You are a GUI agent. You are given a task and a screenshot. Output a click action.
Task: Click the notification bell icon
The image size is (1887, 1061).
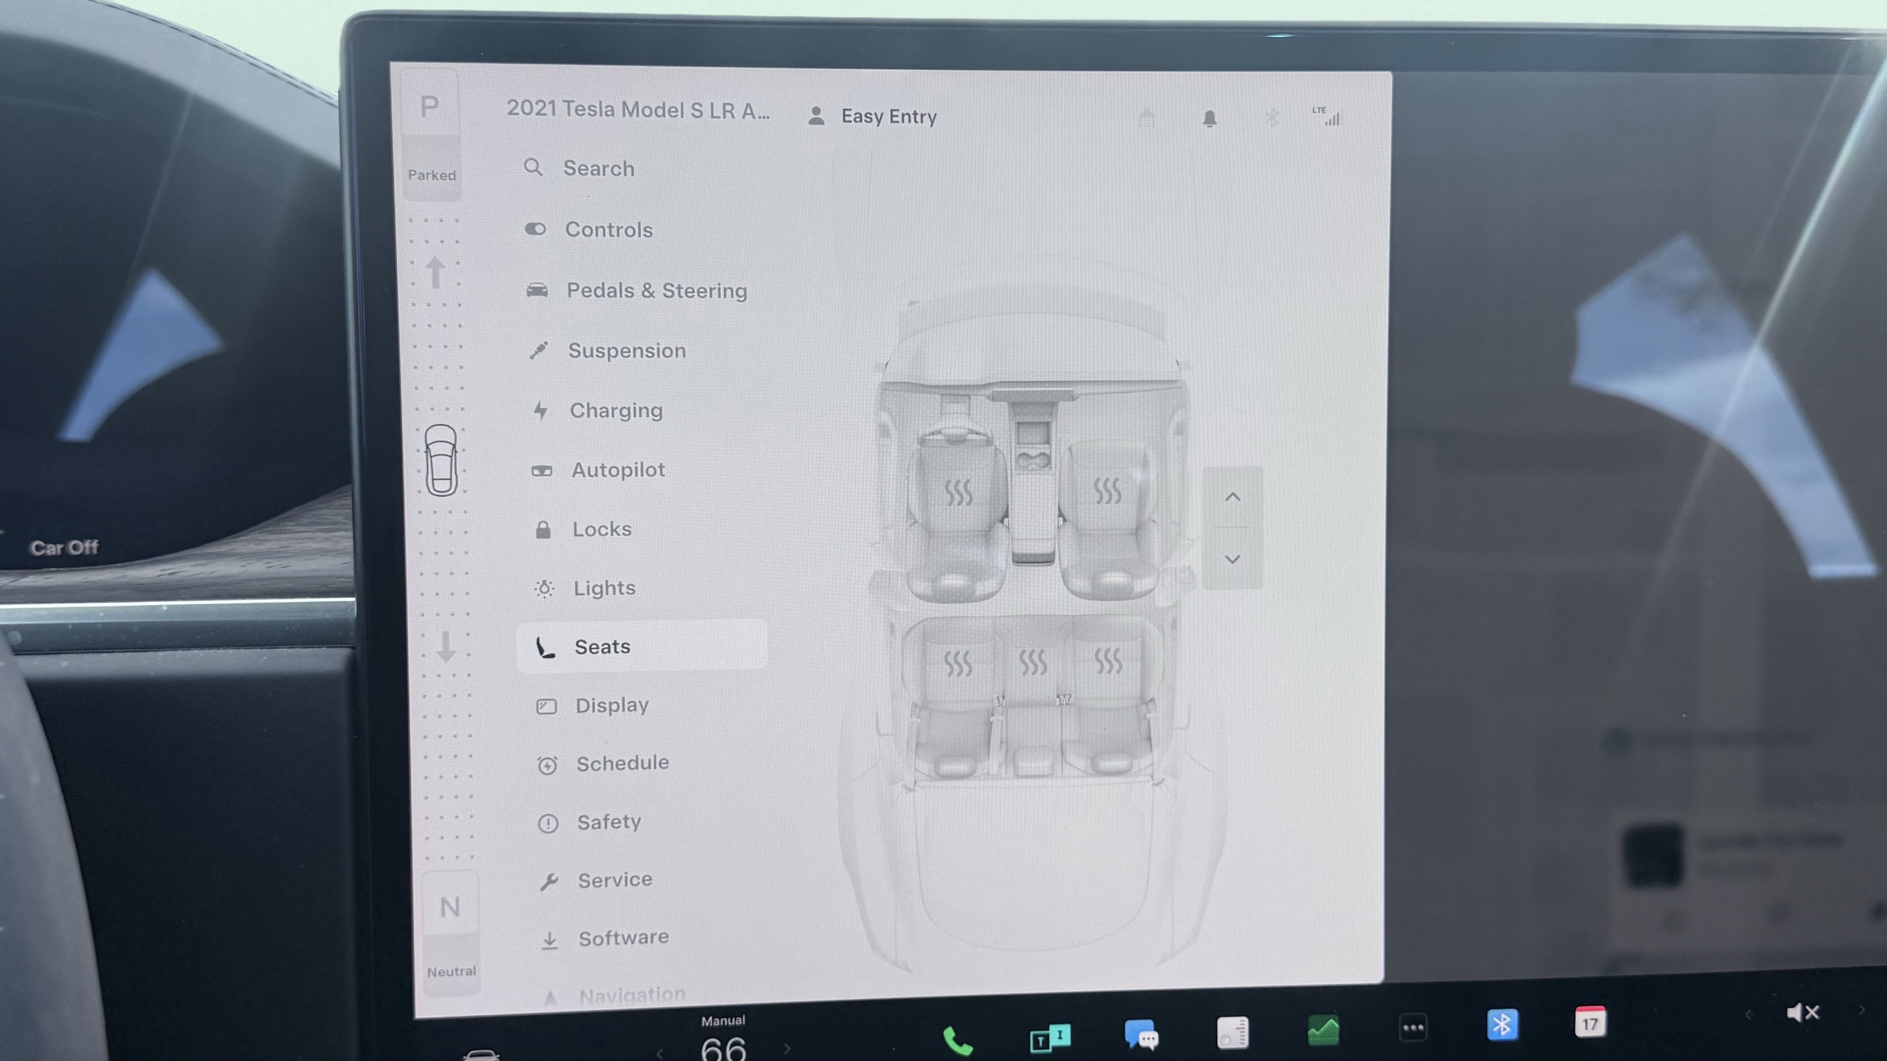pyautogui.click(x=1210, y=119)
